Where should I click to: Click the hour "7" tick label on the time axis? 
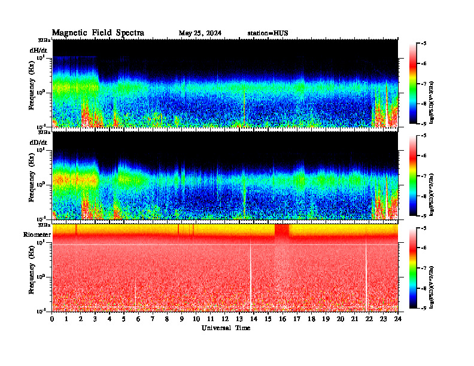point(153,319)
